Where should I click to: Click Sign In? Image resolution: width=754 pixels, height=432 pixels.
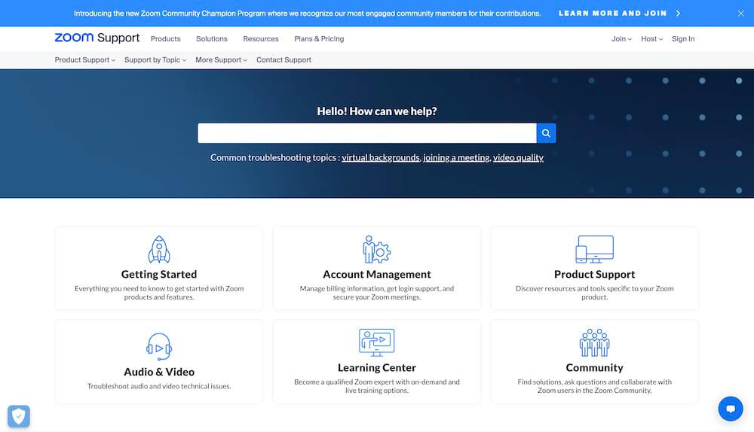(683, 39)
